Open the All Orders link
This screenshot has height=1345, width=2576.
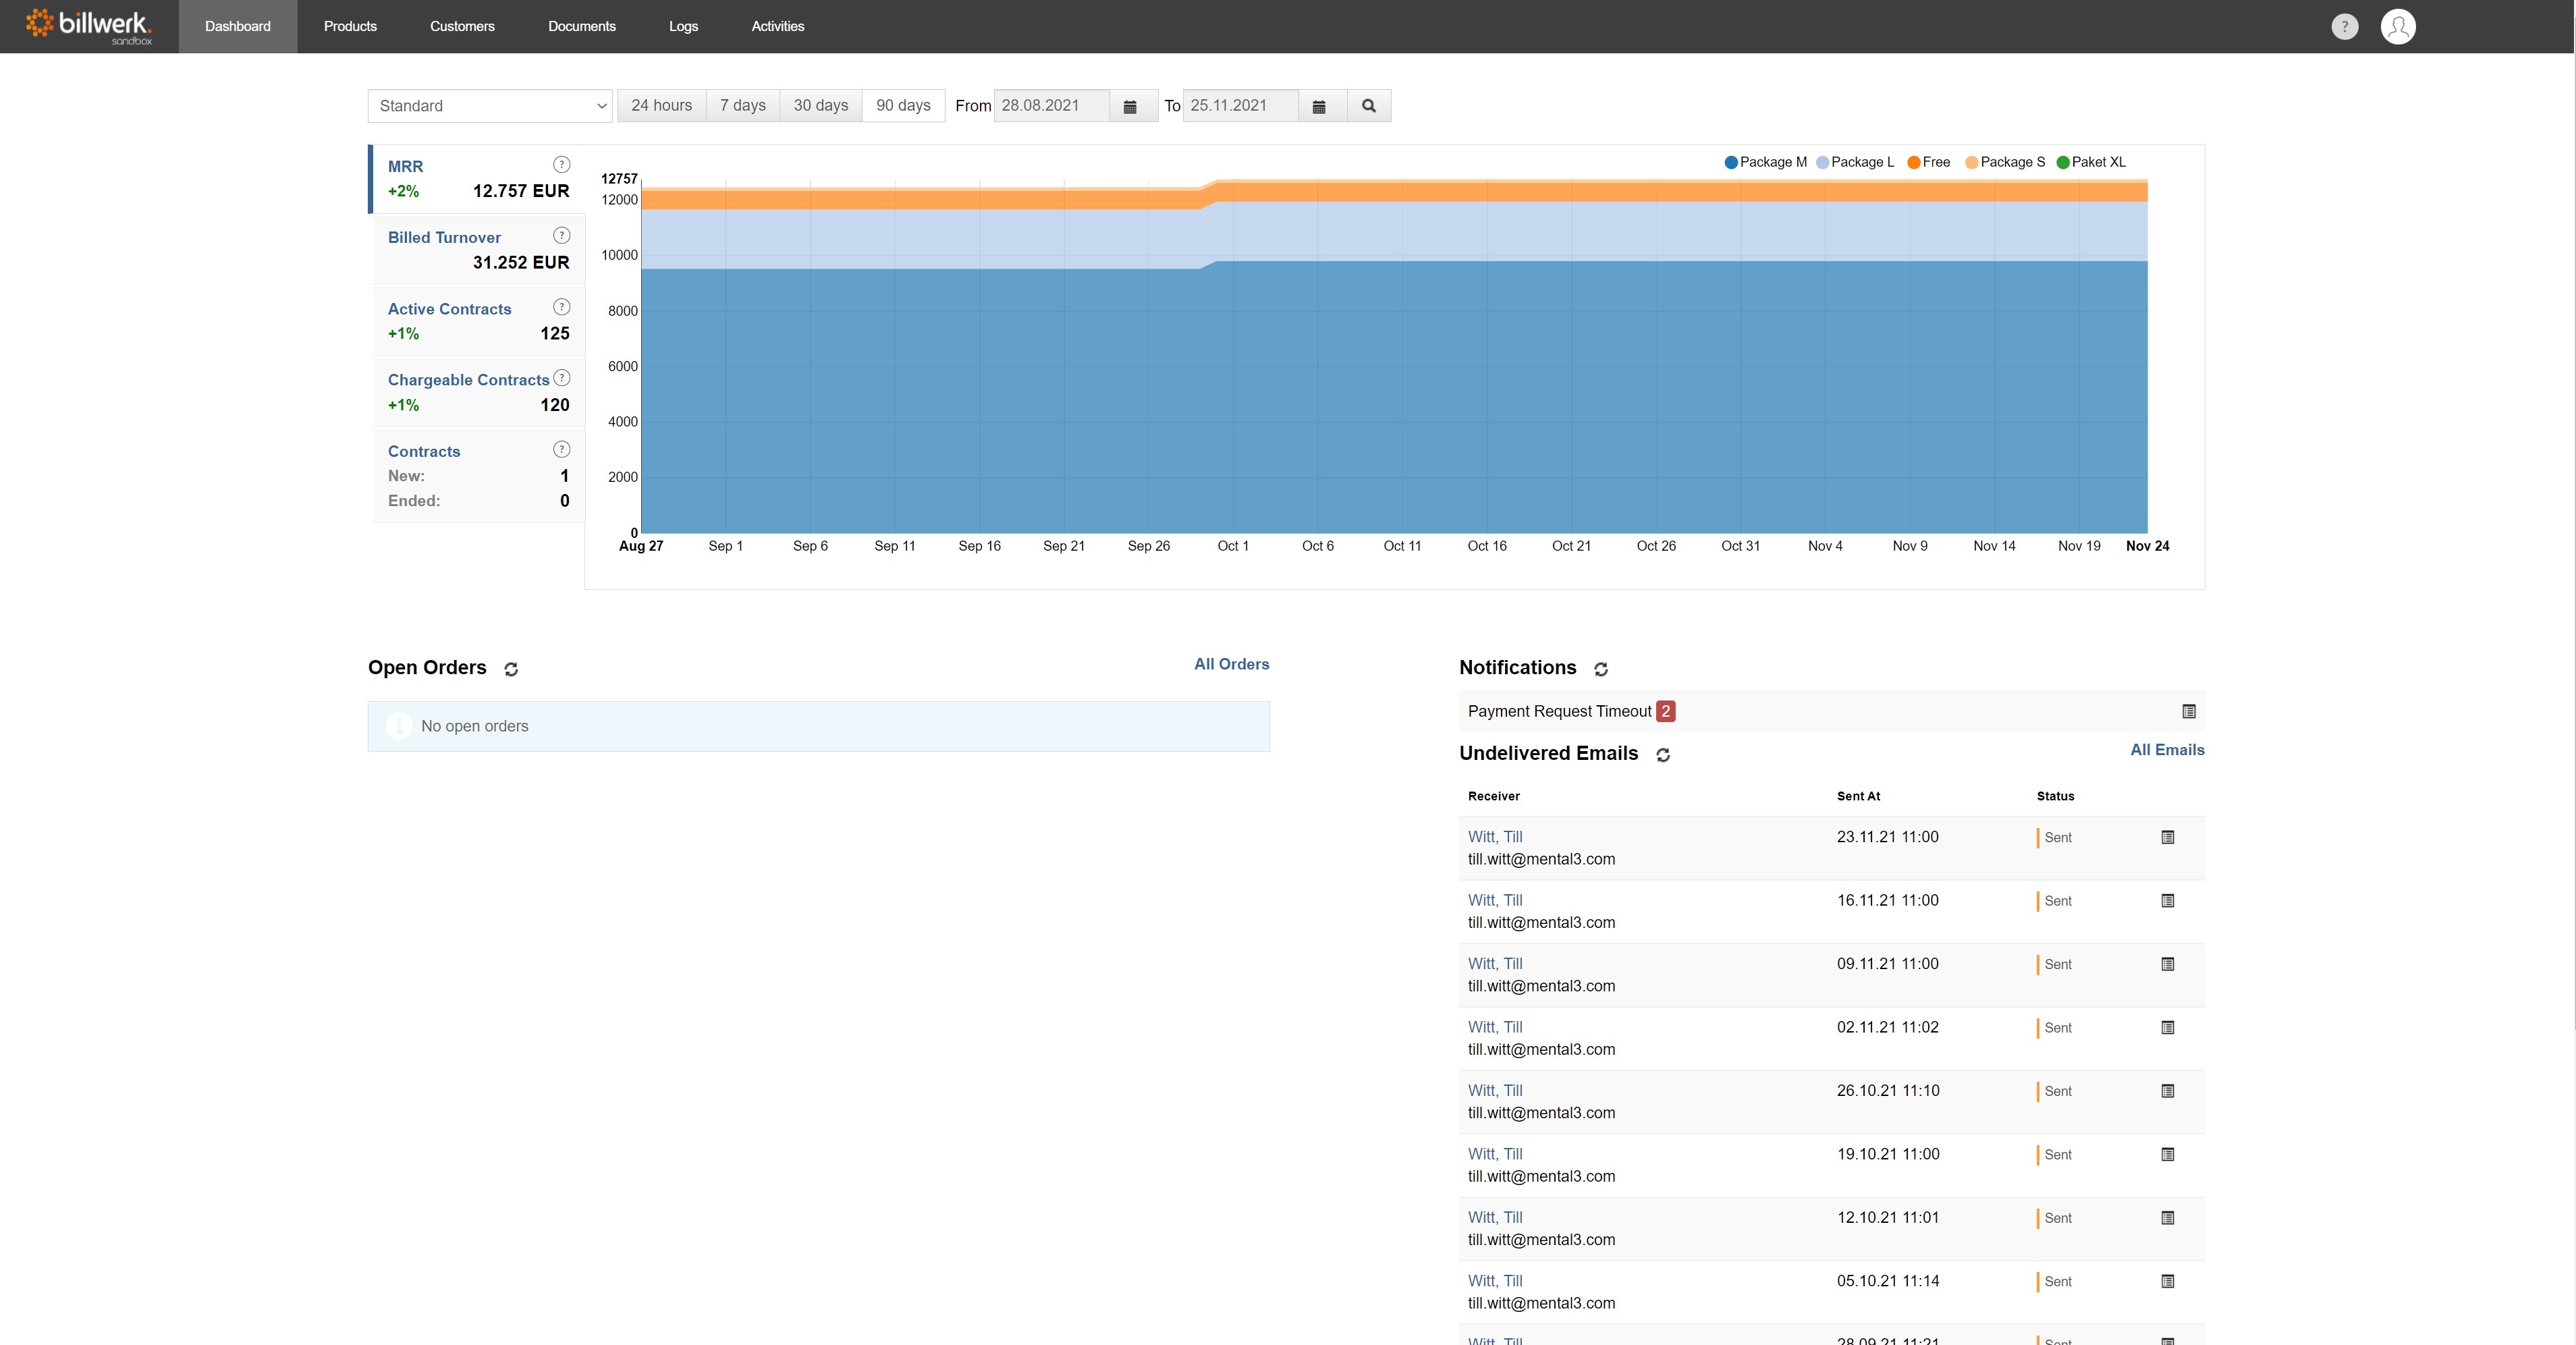click(1231, 664)
